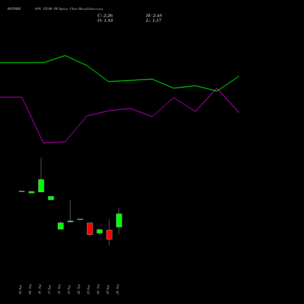
Task: Select the 21 Sep date label
Action: 69,289
